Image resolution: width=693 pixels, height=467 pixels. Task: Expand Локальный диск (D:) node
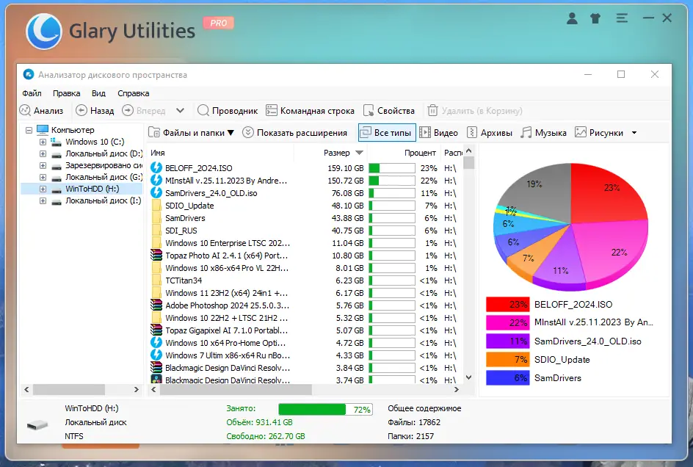43,154
